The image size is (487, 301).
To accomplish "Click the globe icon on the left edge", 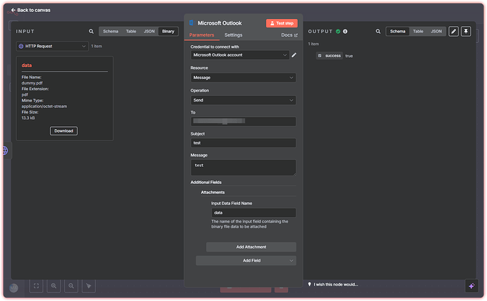I will click(x=6, y=151).
